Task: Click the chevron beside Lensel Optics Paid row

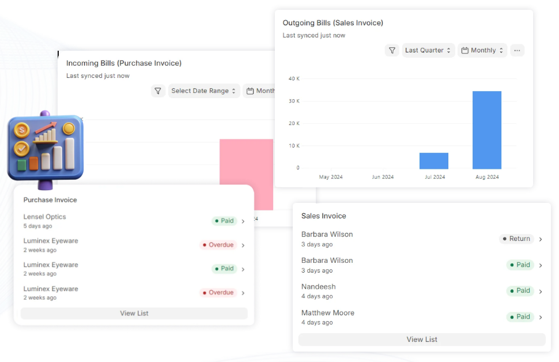Action: click(x=243, y=221)
